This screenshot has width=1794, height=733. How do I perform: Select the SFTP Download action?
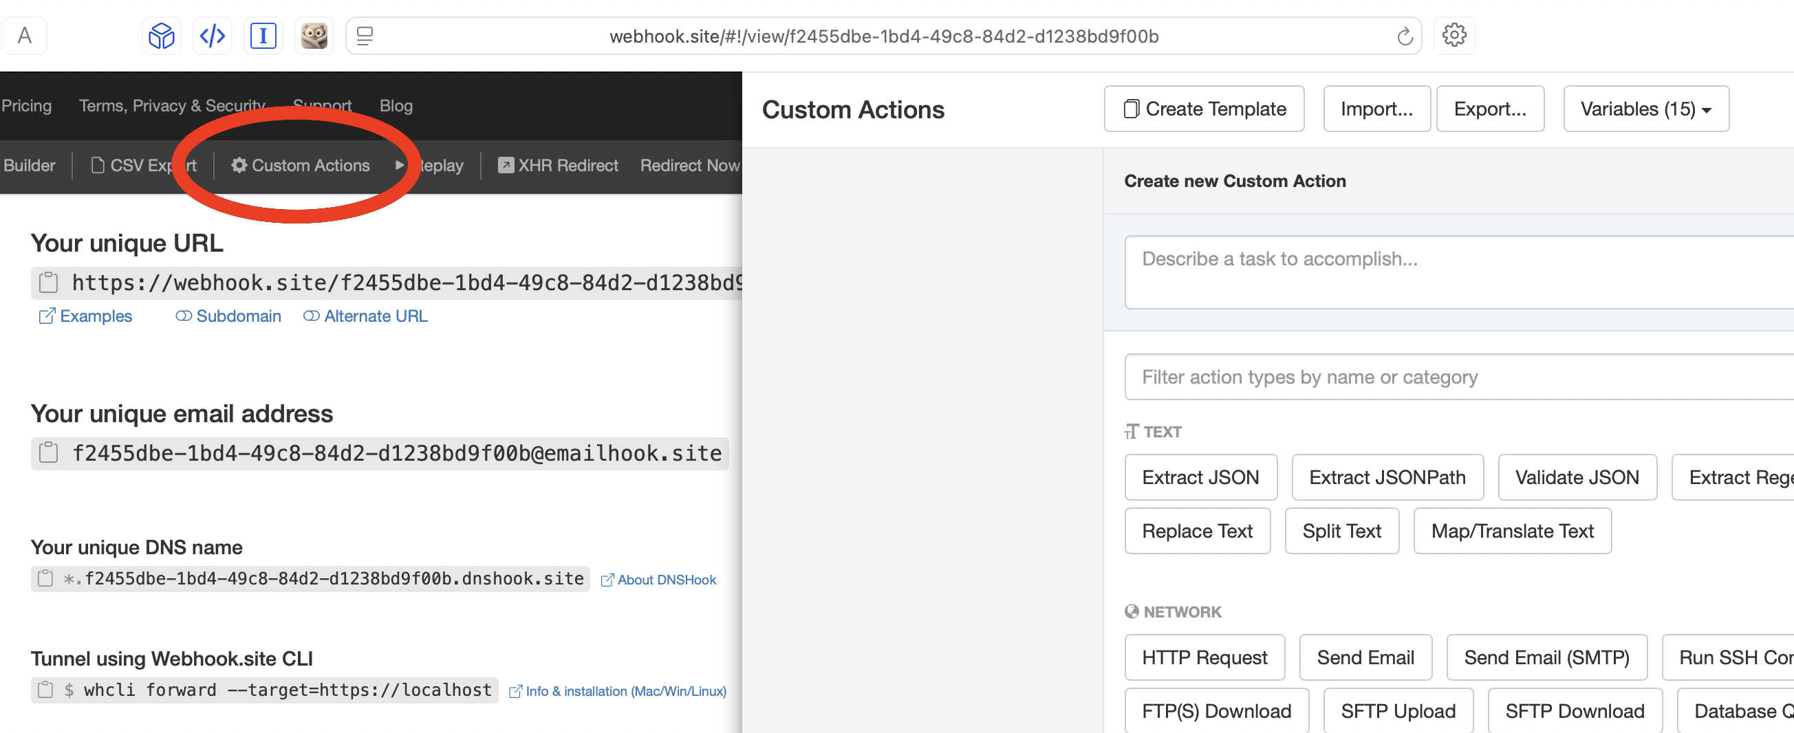point(1575,710)
